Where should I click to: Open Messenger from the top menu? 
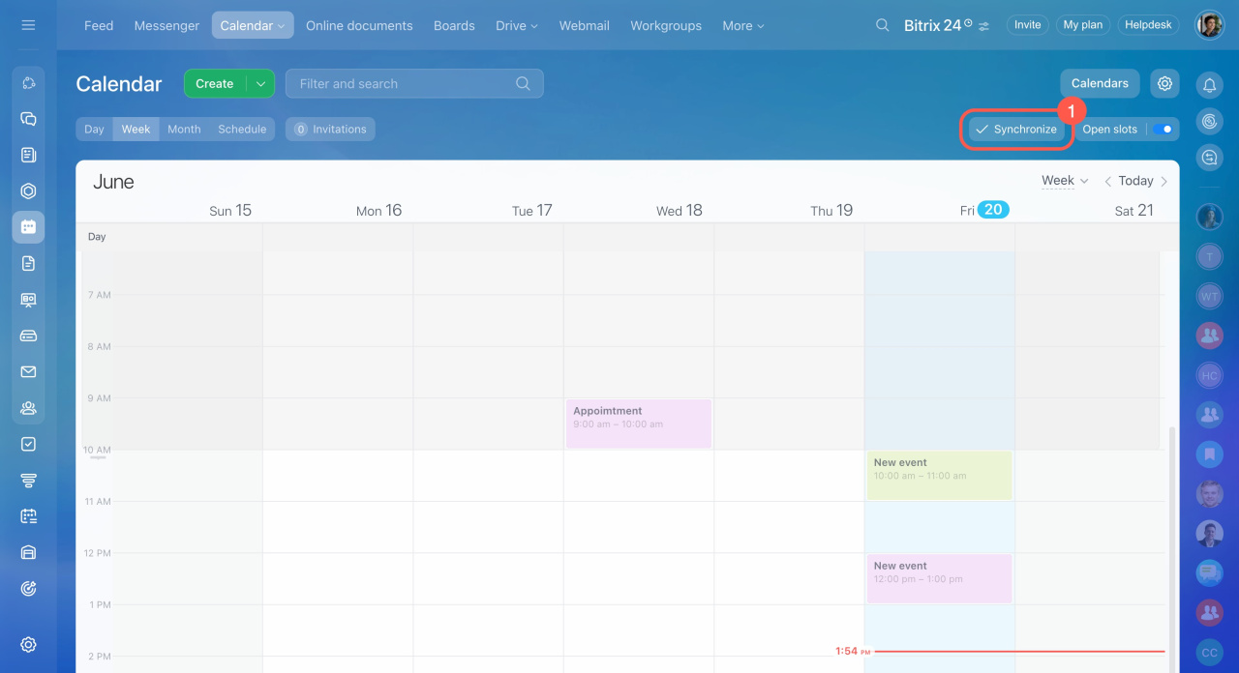tap(166, 26)
